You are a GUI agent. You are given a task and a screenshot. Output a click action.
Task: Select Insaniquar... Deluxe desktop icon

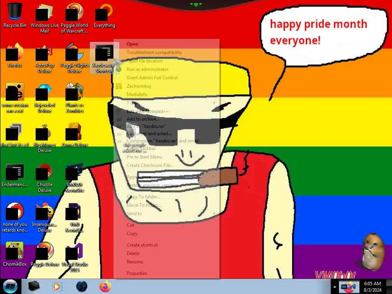click(x=44, y=217)
